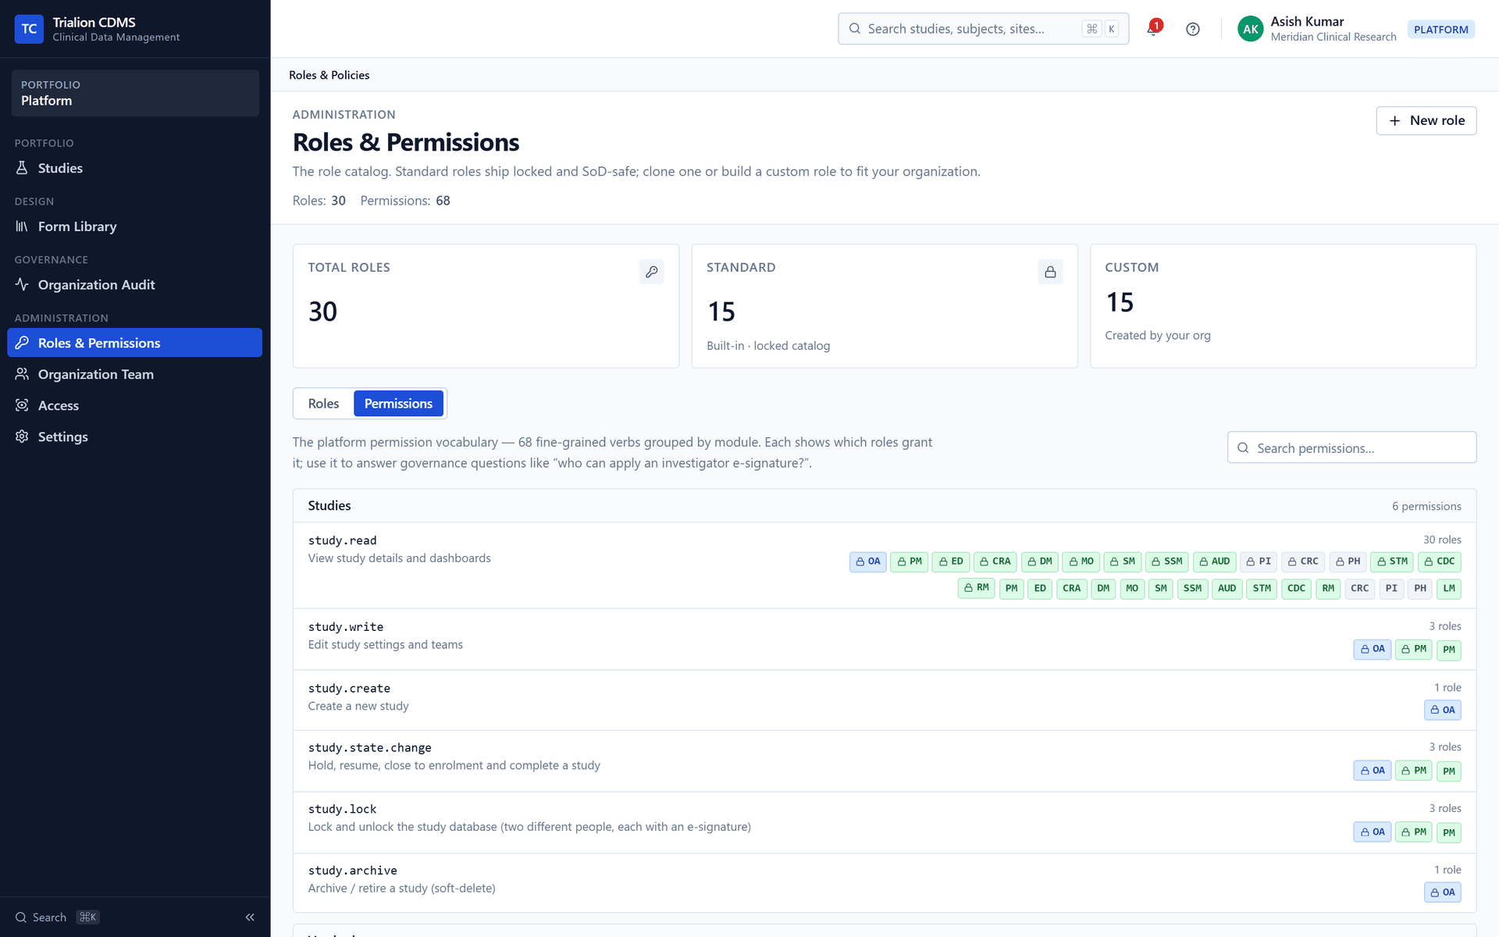Click the study.state.change permission name
The height and width of the screenshot is (937, 1499).
(x=369, y=748)
